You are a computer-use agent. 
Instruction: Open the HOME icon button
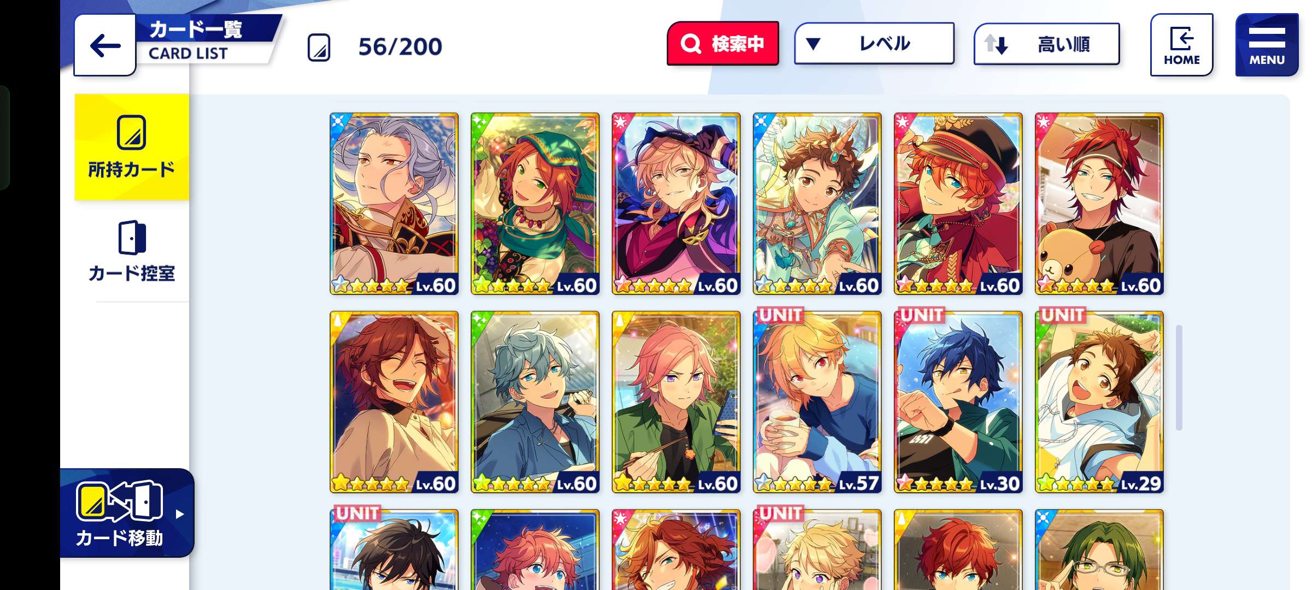point(1181,45)
